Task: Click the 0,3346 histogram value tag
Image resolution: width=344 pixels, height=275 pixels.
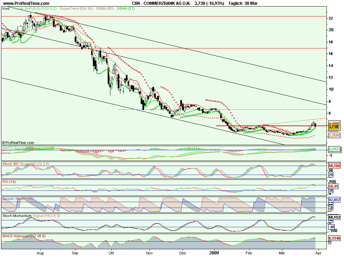Action: tap(334, 238)
